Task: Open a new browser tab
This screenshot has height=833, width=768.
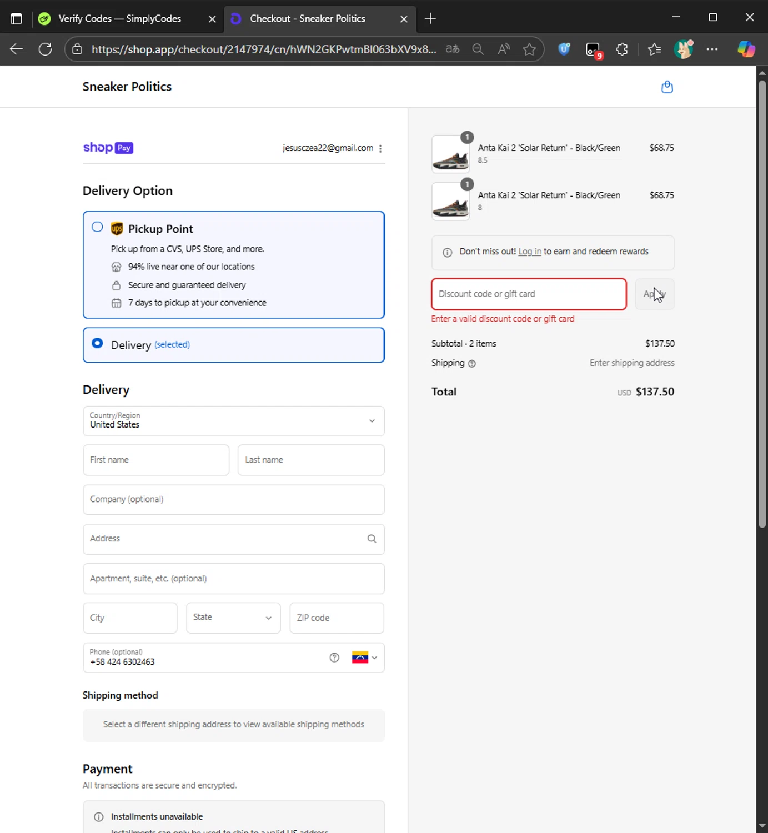Action: coord(430,19)
